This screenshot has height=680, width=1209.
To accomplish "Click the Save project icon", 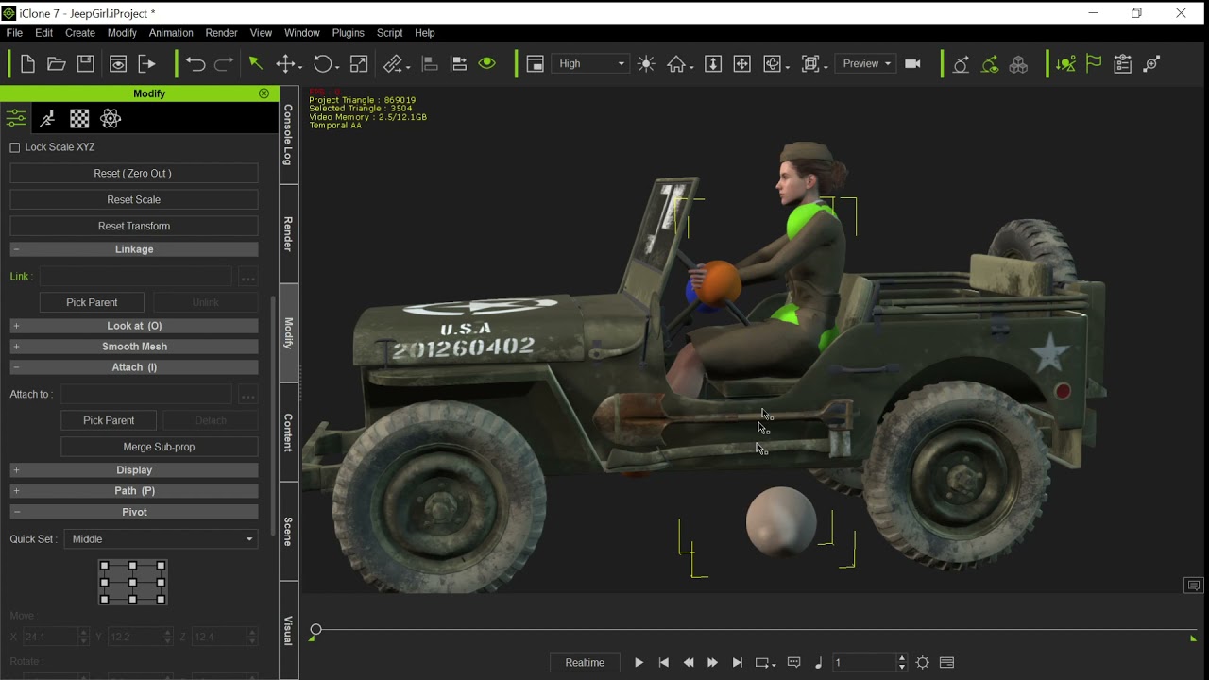I will 86,64.
